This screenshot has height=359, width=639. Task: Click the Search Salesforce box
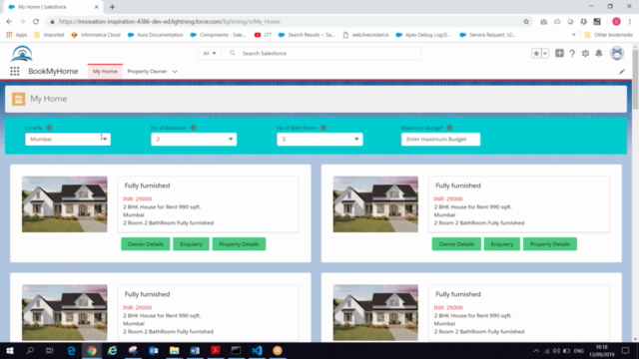coord(321,53)
